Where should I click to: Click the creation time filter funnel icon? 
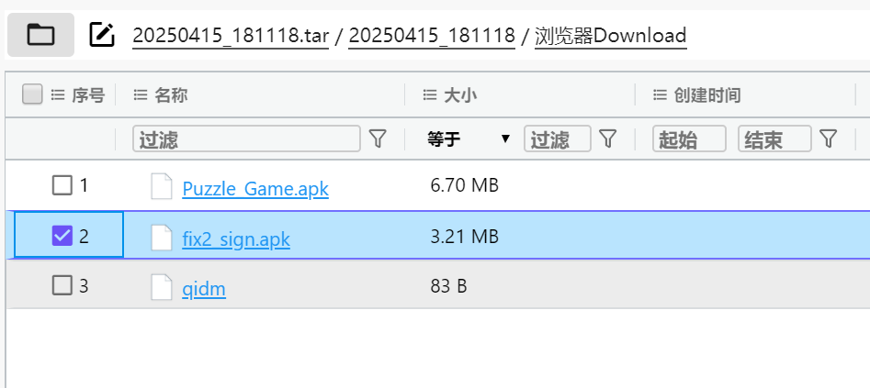click(x=829, y=139)
